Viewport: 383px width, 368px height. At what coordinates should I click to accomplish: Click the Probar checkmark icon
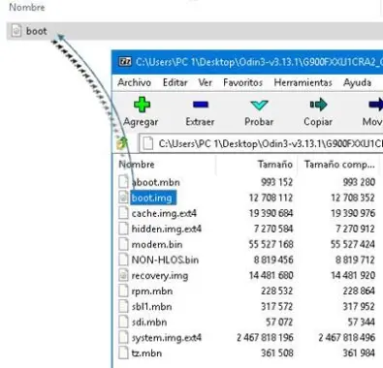pos(259,105)
